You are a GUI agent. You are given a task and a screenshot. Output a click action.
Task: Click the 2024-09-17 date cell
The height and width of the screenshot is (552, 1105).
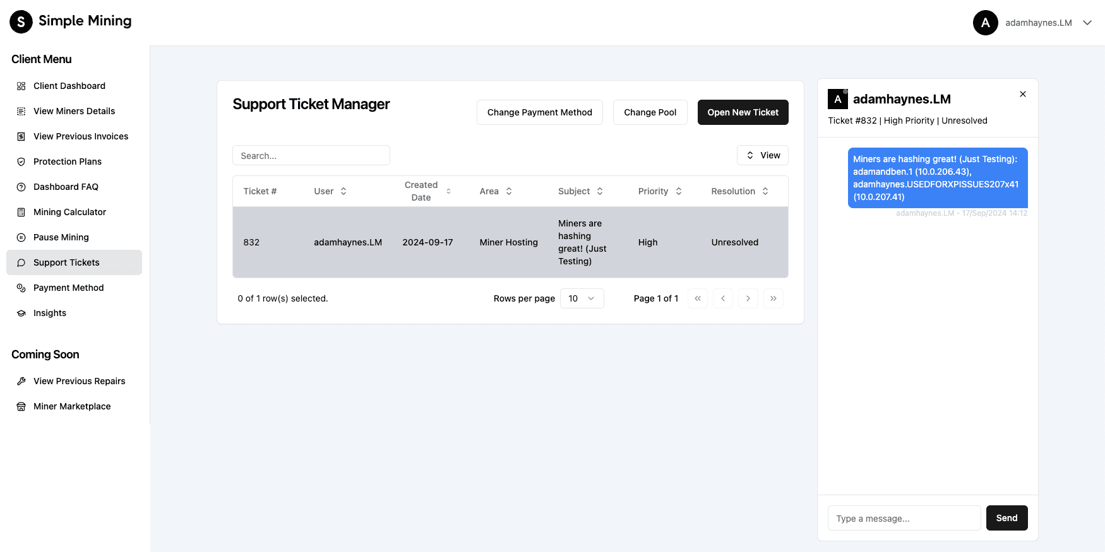[x=427, y=242]
